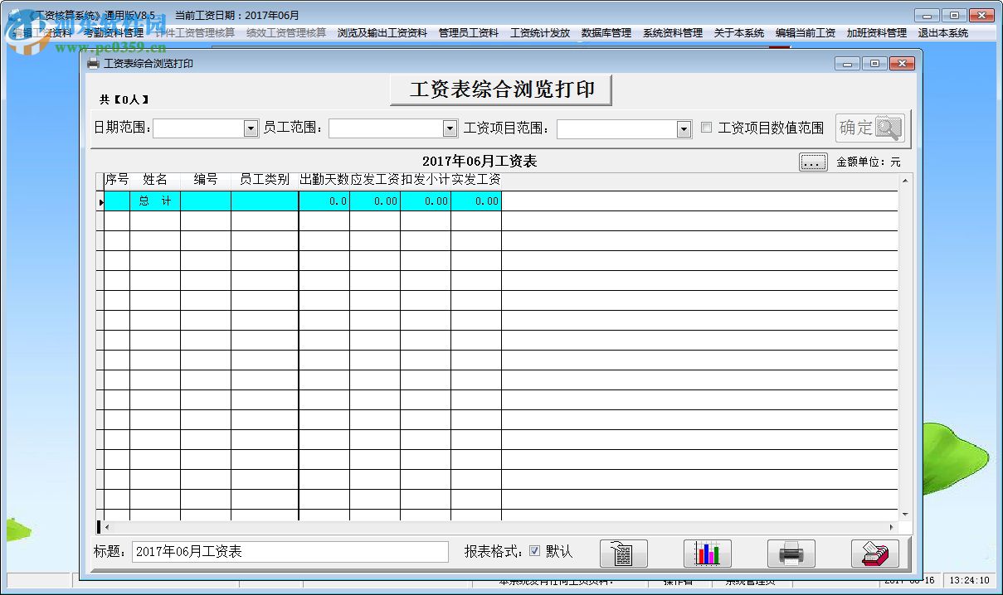Click the 姓名 column header

pyautogui.click(x=155, y=179)
